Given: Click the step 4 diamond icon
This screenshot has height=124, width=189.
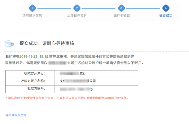Looking at the screenshot, I should [x=166, y=8].
